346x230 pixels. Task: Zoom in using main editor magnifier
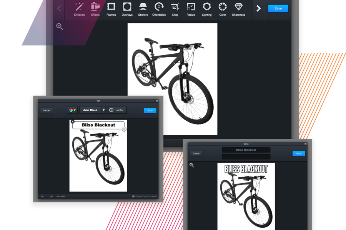coord(60,26)
